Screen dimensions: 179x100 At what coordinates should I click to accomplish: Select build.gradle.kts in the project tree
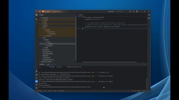point(47,52)
